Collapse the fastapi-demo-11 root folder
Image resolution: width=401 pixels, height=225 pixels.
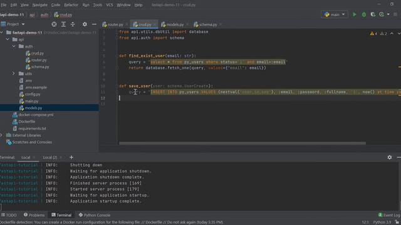2,32
